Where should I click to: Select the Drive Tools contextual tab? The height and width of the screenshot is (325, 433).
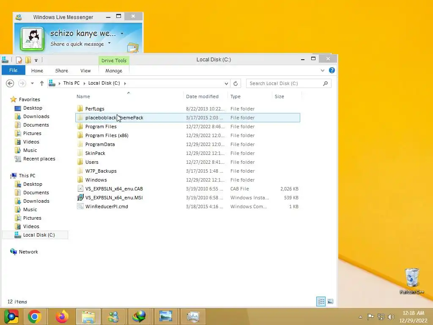pyautogui.click(x=114, y=61)
